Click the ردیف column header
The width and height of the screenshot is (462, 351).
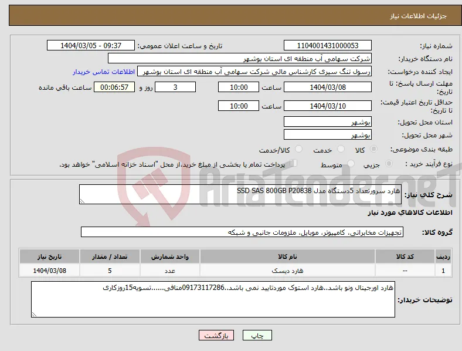(443, 256)
